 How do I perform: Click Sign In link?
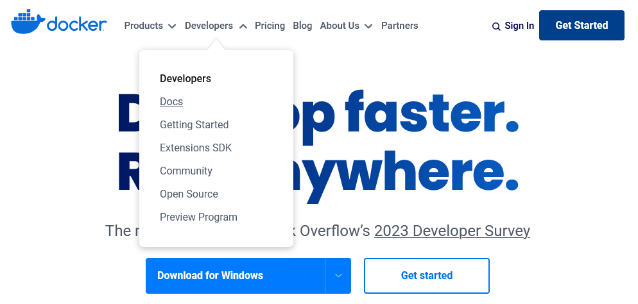519,26
